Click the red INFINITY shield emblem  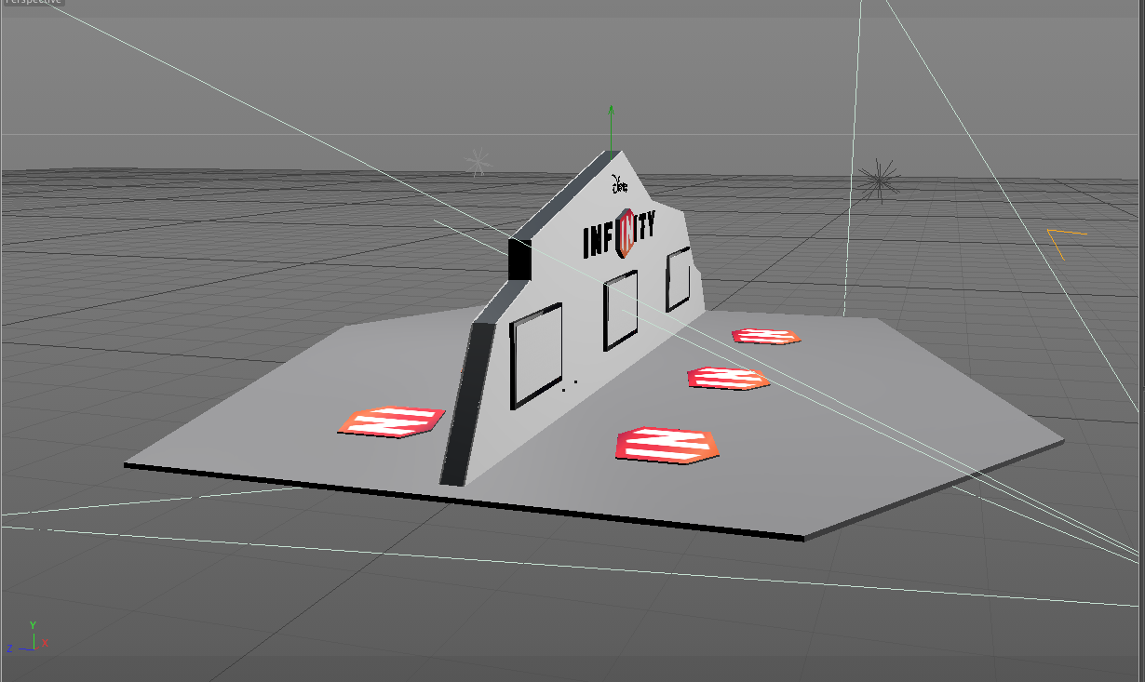(626, 233)
